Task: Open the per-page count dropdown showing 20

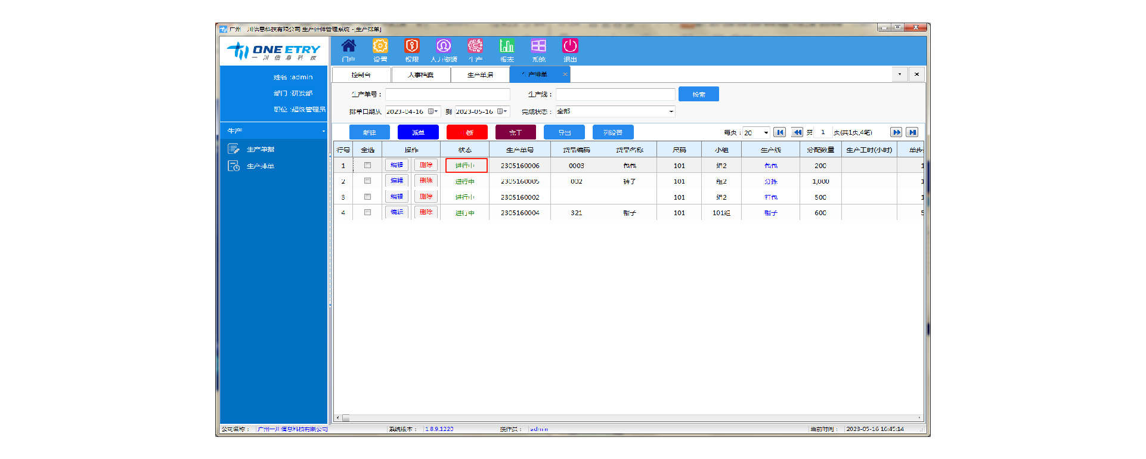Action: click(x=766, y=132)
